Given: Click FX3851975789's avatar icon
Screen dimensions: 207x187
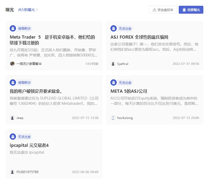Looking at the screenshot, I should [12, 172].
